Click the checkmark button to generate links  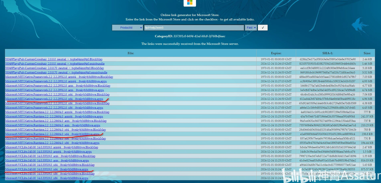[263, 28]
